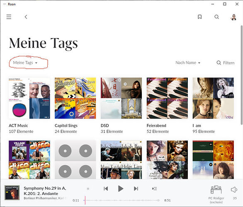This screenshot has height=207, width=243.
Task: Open the volume speaker control
Action: pos(234,190)
